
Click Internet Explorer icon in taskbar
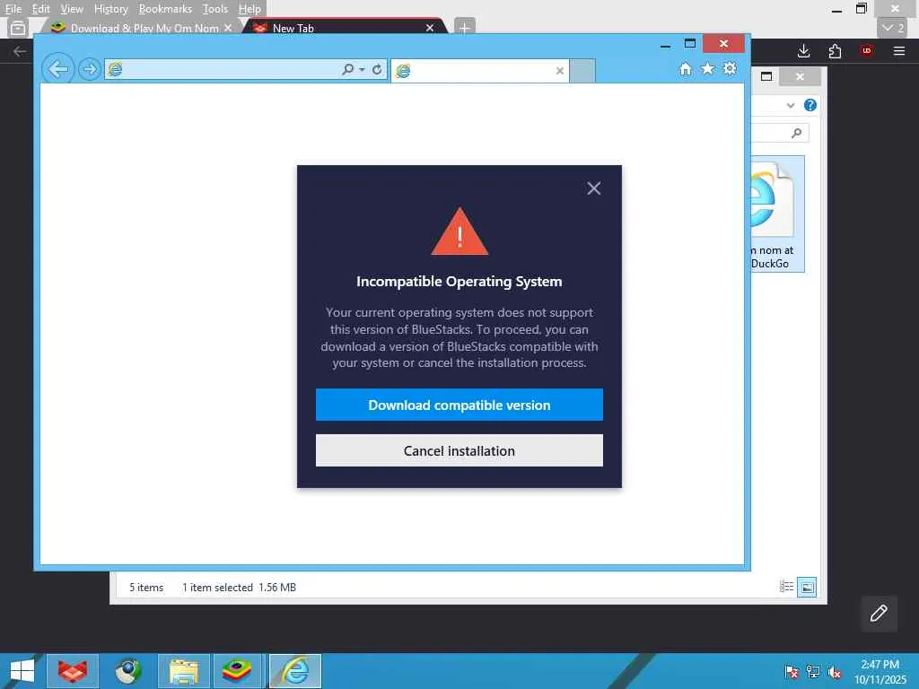294,671
